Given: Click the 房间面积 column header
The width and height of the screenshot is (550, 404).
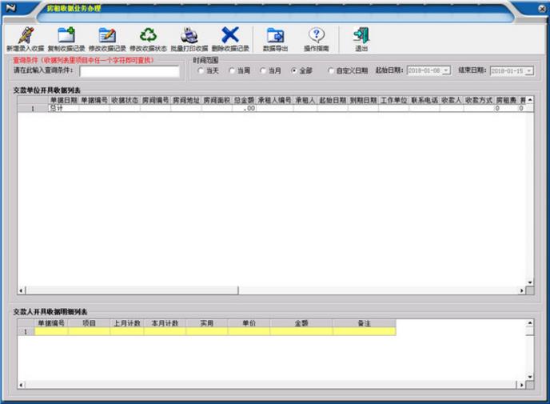Looking at the screenshot, I should pyautogui.click(x=217, y=100).
